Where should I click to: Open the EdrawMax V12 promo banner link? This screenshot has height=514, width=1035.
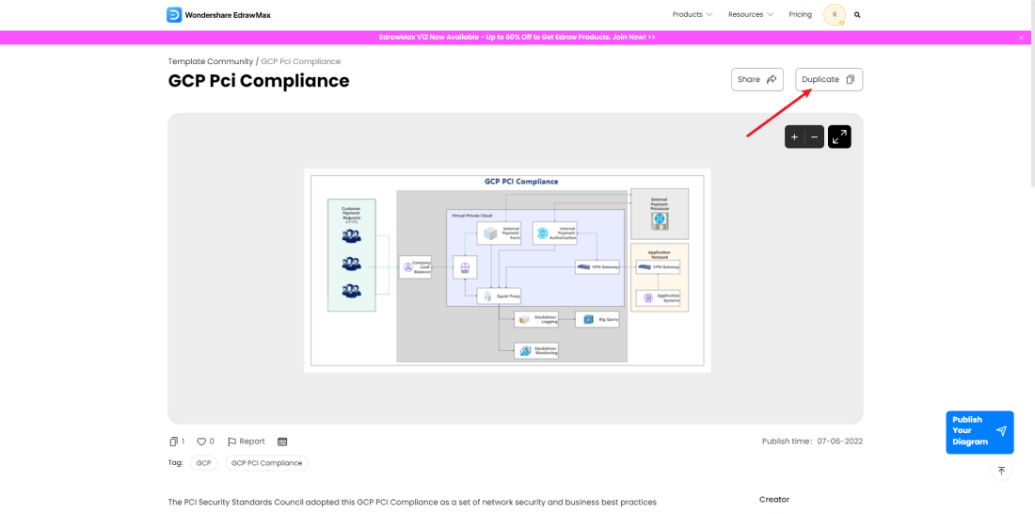click(x=517, y=38)
